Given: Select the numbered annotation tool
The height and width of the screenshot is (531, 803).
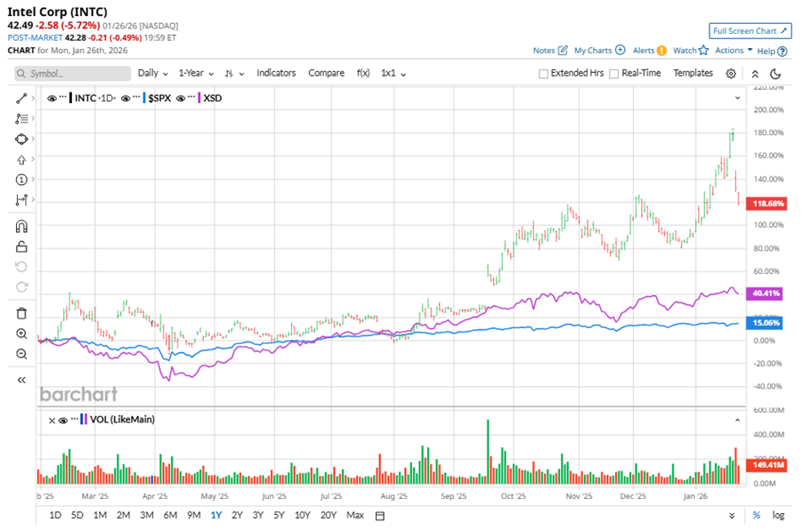Looking at the screenshot, I should (x=21, y=180).
